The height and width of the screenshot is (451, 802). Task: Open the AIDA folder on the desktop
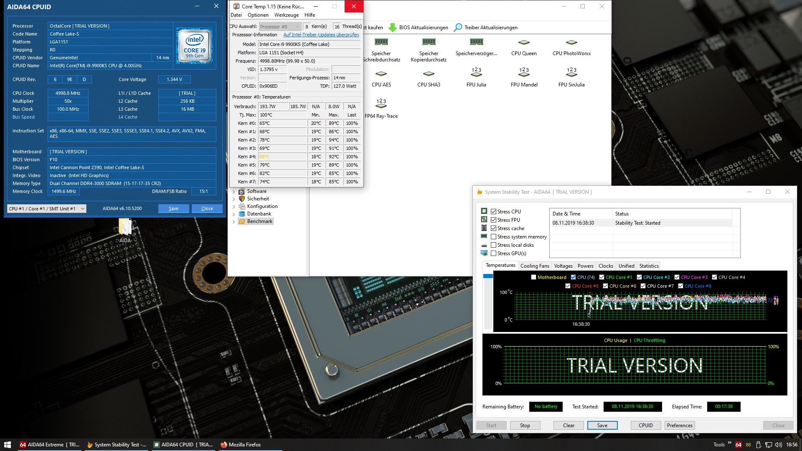coord(125,228)
